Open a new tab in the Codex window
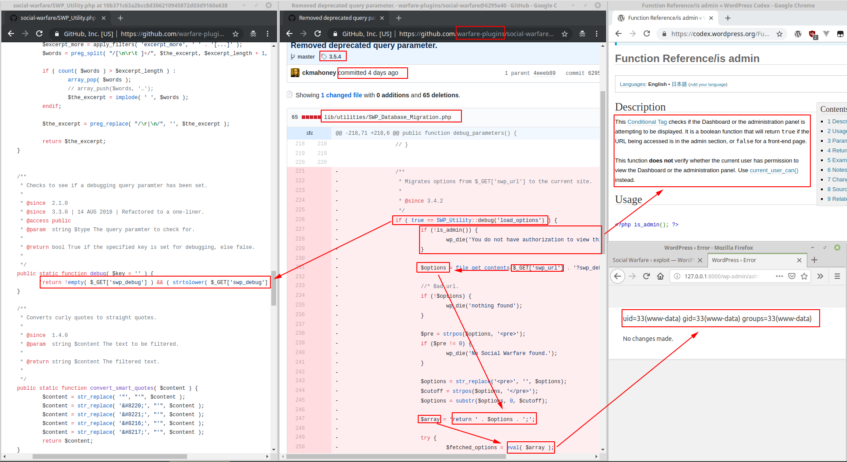 [x=728, y=18]
